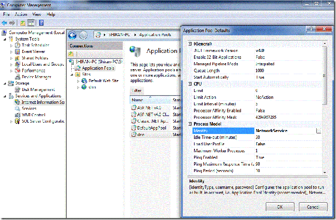This screenshot has width=336, height=220.
Task: Click Start Automatically property row
Action: coord(257,77)
